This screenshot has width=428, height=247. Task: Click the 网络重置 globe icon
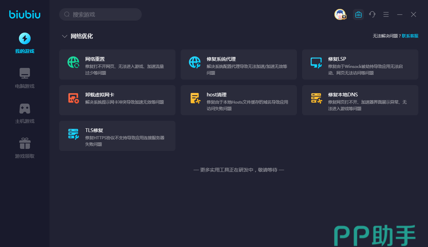pos(73,62)
